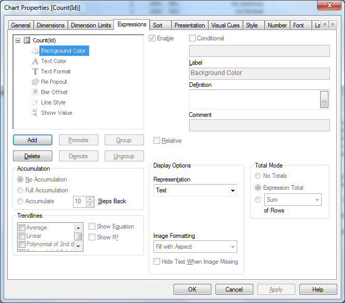
Task: Click the Bar Offset icon
Action: (x=35, y=92)
